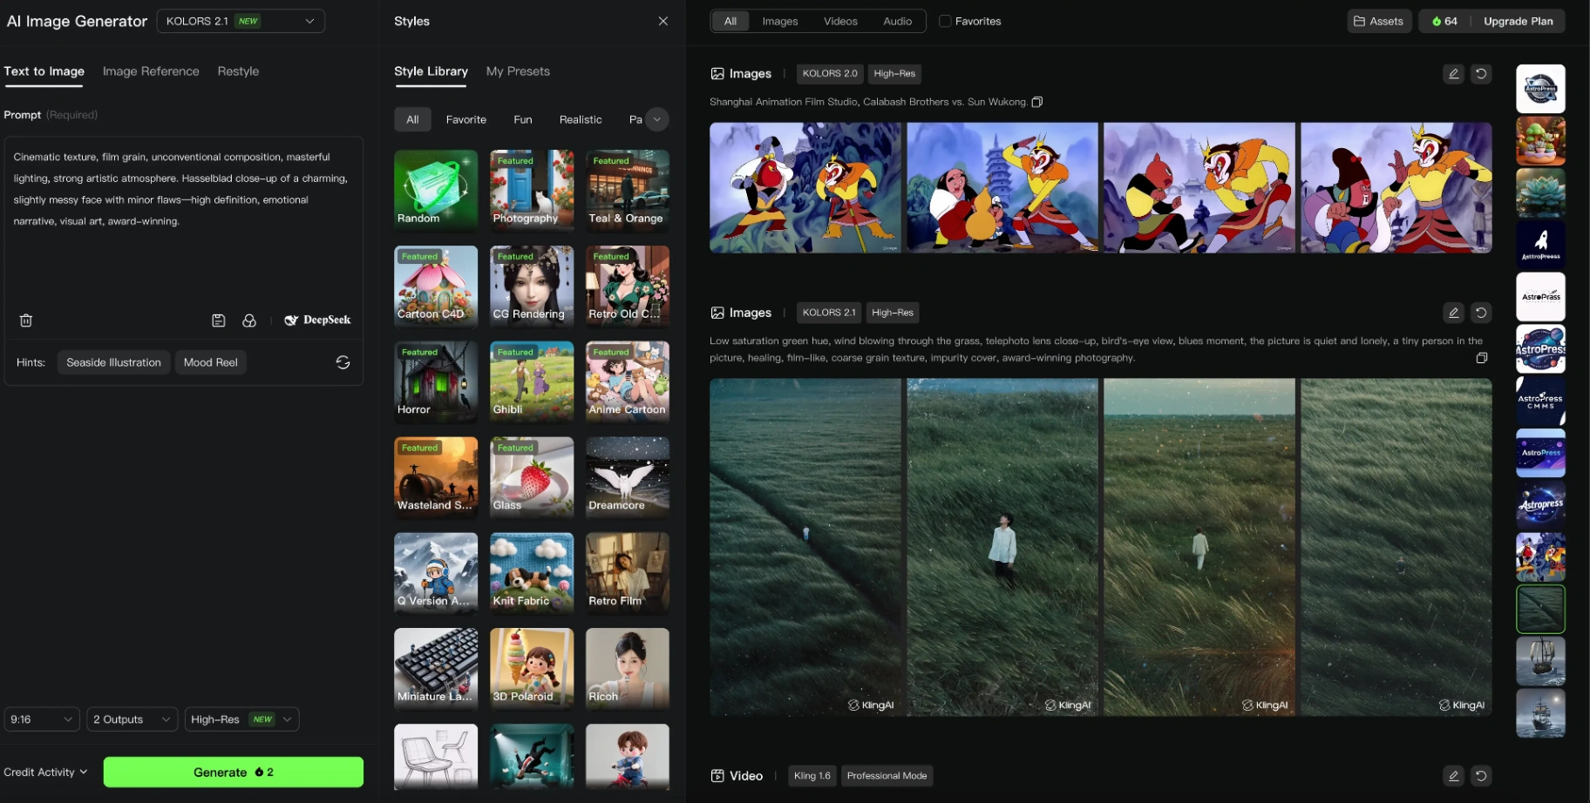Copy the Calabash Brothers prompt text
This screenshot has width=1590, height=803.
(x=1037, y=102)
